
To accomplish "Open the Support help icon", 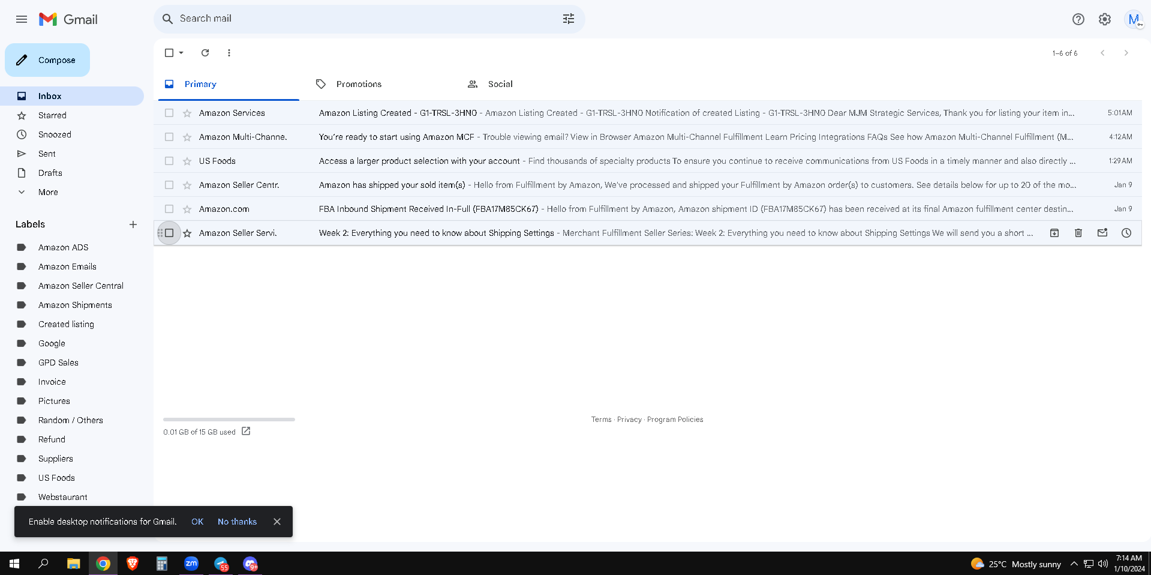I will [1078, 19].
